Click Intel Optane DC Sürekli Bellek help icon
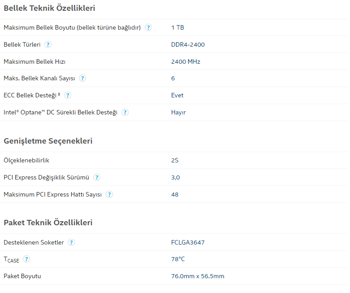 [x=125, y=112]
